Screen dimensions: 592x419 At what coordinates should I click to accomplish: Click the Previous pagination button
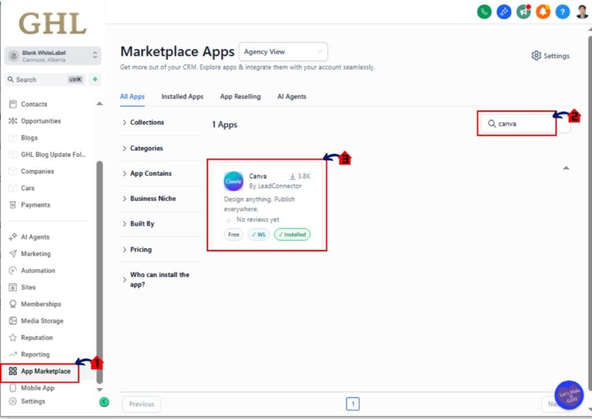(x=141, y=404)
